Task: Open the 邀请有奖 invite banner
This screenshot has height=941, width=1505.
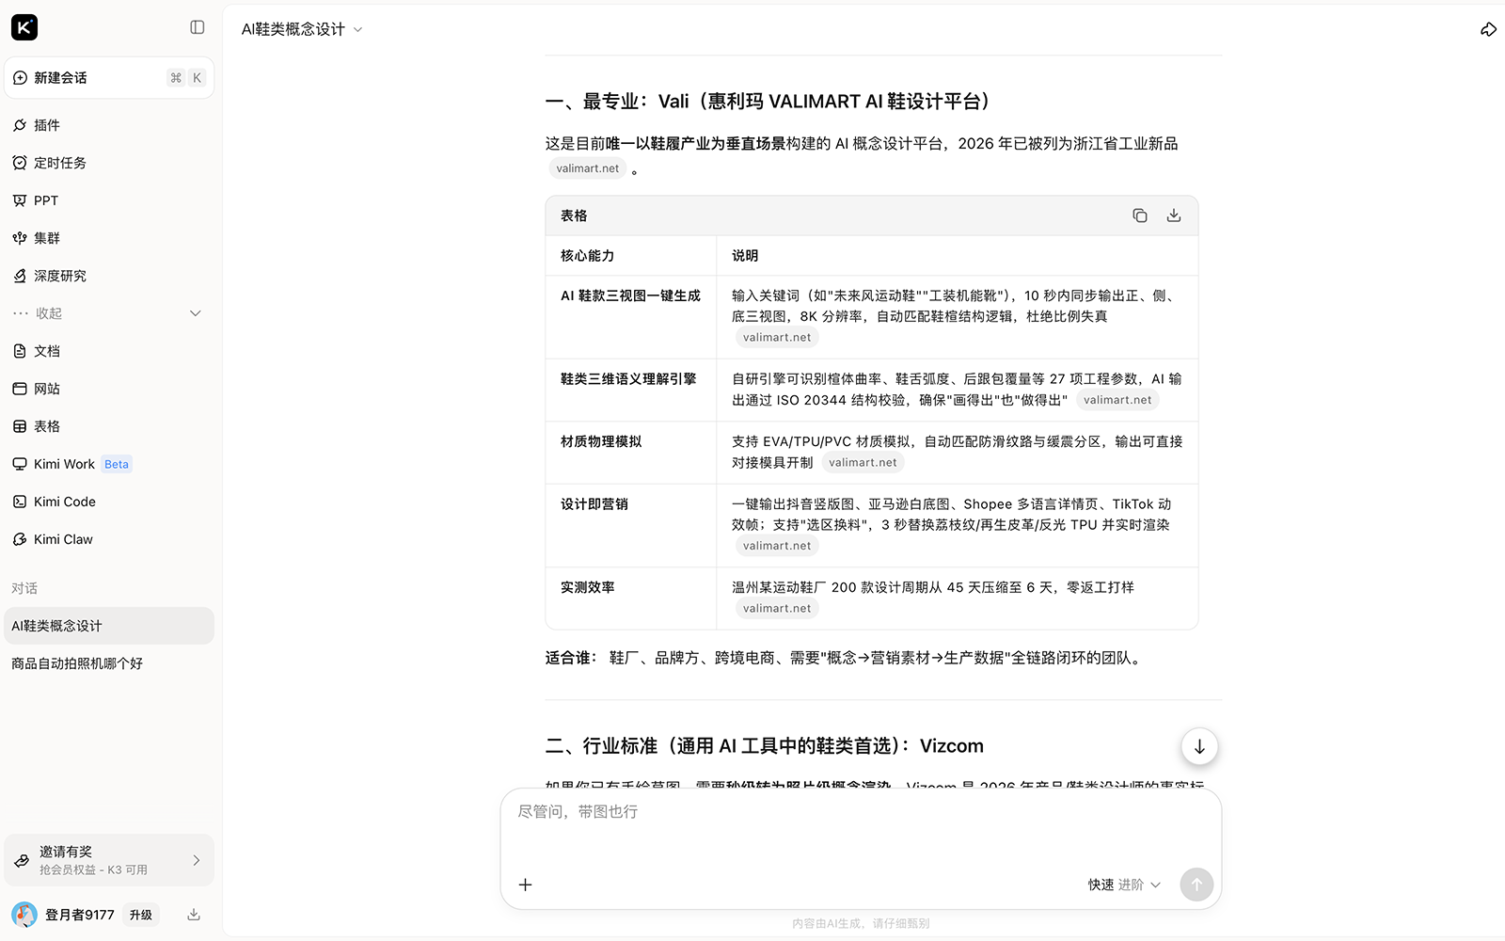Action: tap(109, 860)
